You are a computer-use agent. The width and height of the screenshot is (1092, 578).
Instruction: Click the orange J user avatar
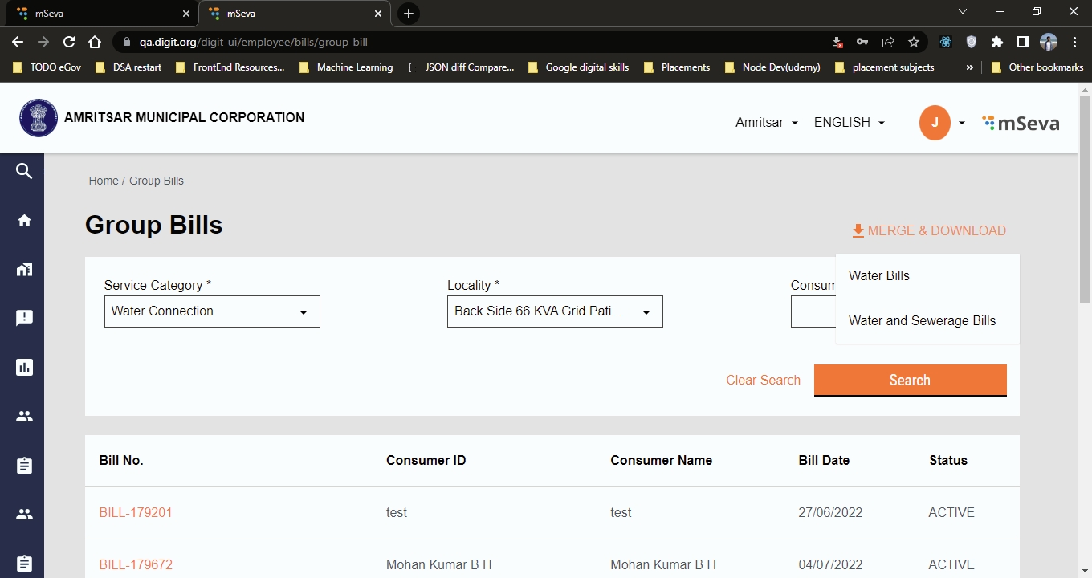pyautogui.click(x=935, y=122)
